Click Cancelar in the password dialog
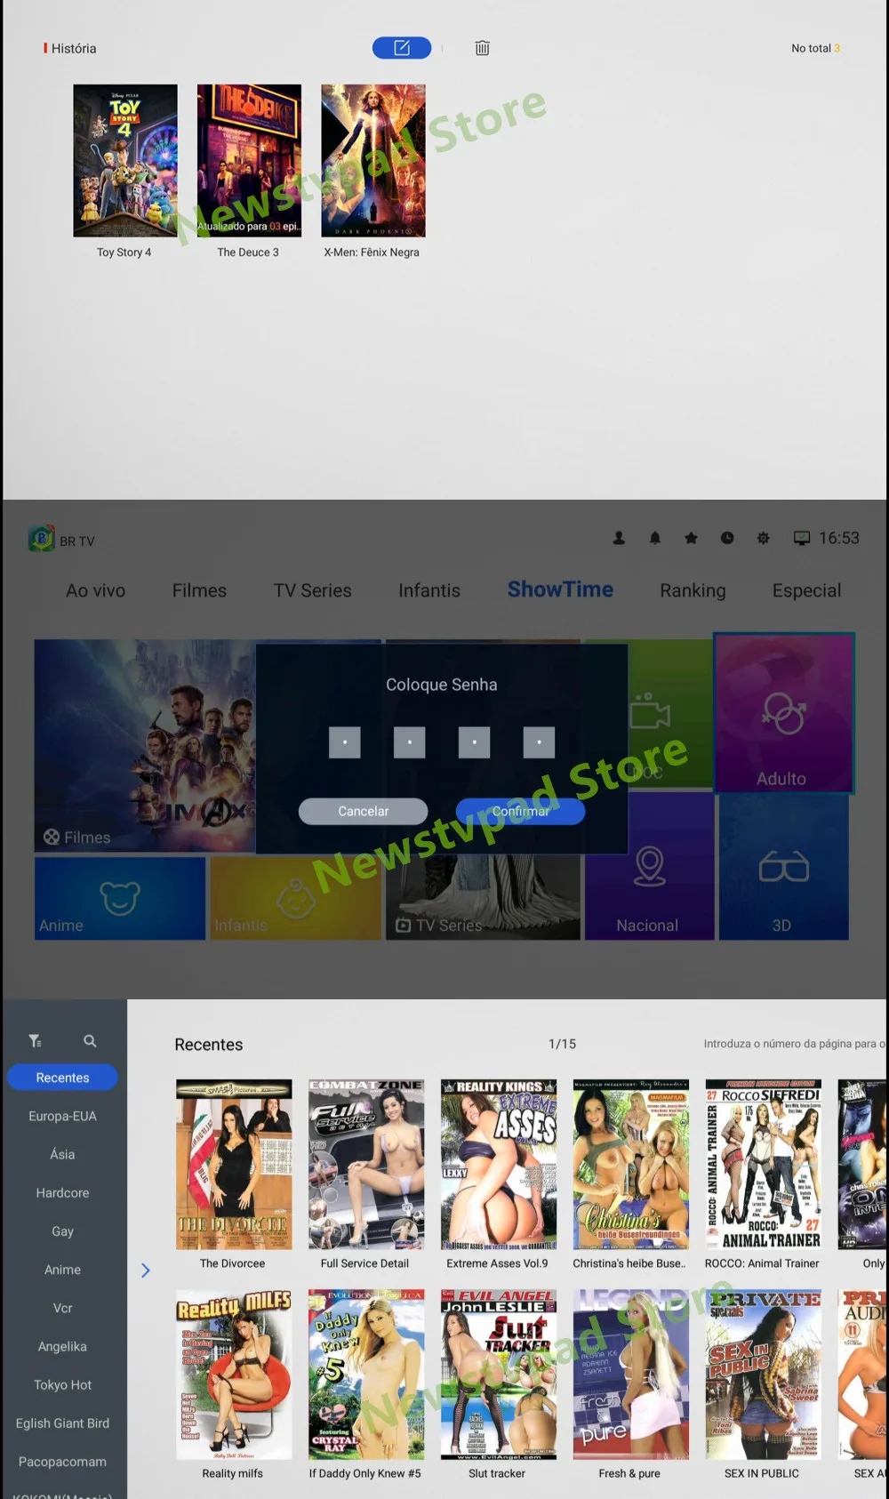The width and height of the screenshot is (889, 1499). click(363, 811)
